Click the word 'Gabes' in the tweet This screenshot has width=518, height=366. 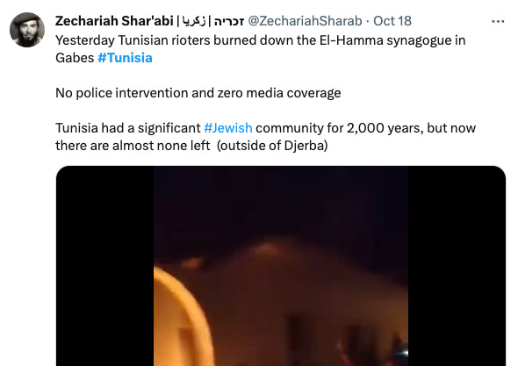coord(75,58)
